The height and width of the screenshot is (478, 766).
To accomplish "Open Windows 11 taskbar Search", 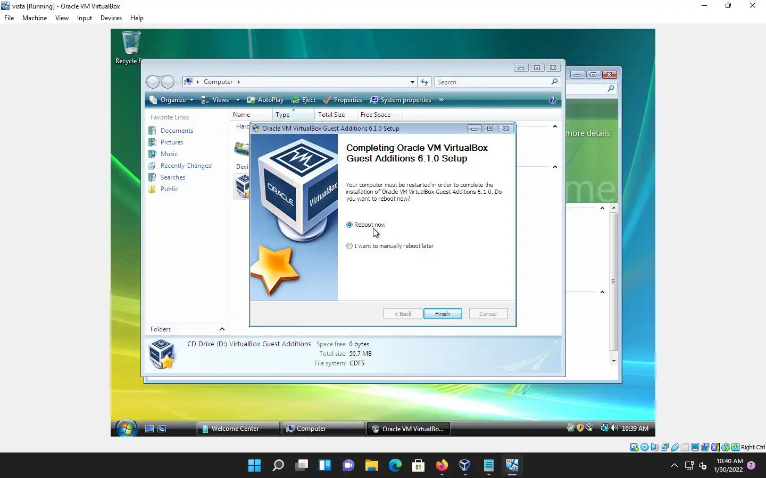I will point(278,466).
